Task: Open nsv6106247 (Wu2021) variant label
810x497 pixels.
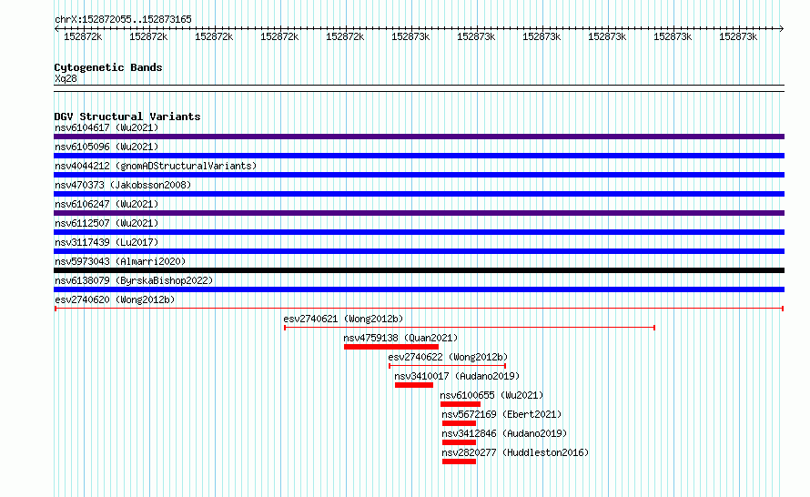Action: (106, 204)
